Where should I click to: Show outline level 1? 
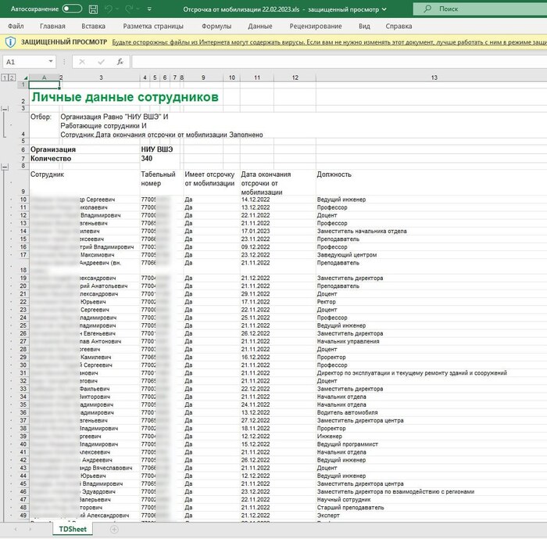pyautogui.click(x=5, y=77)
